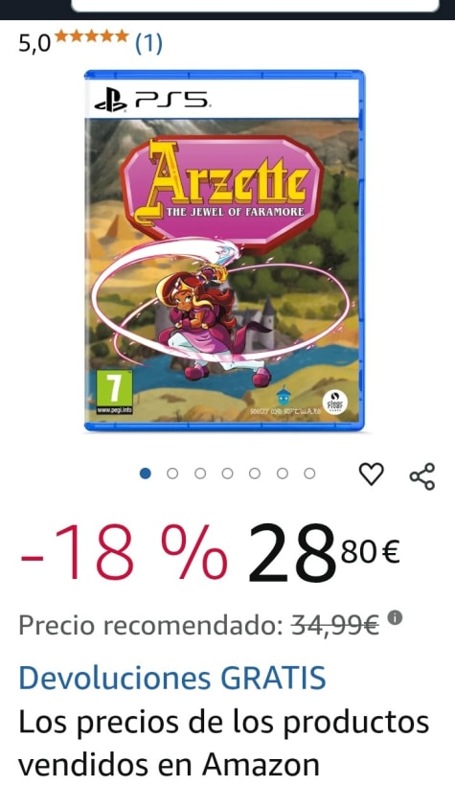This screenshot has width=455, height=785.
Task: Open the Arzette game cover image
Action: click(x=224, y=251)
